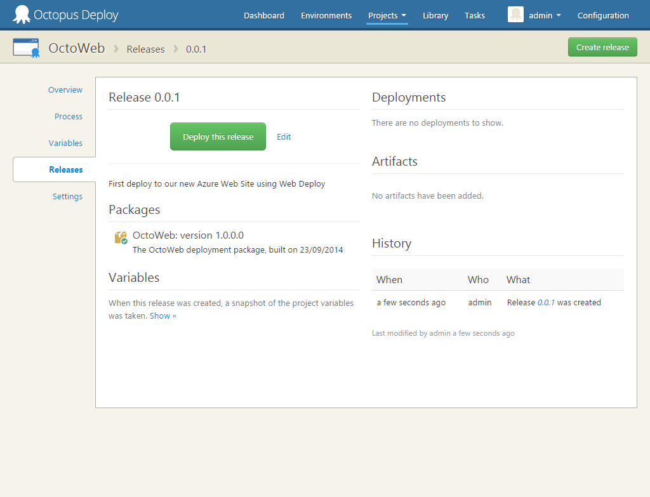
Task: Go to the Library section
Action: 435,15
